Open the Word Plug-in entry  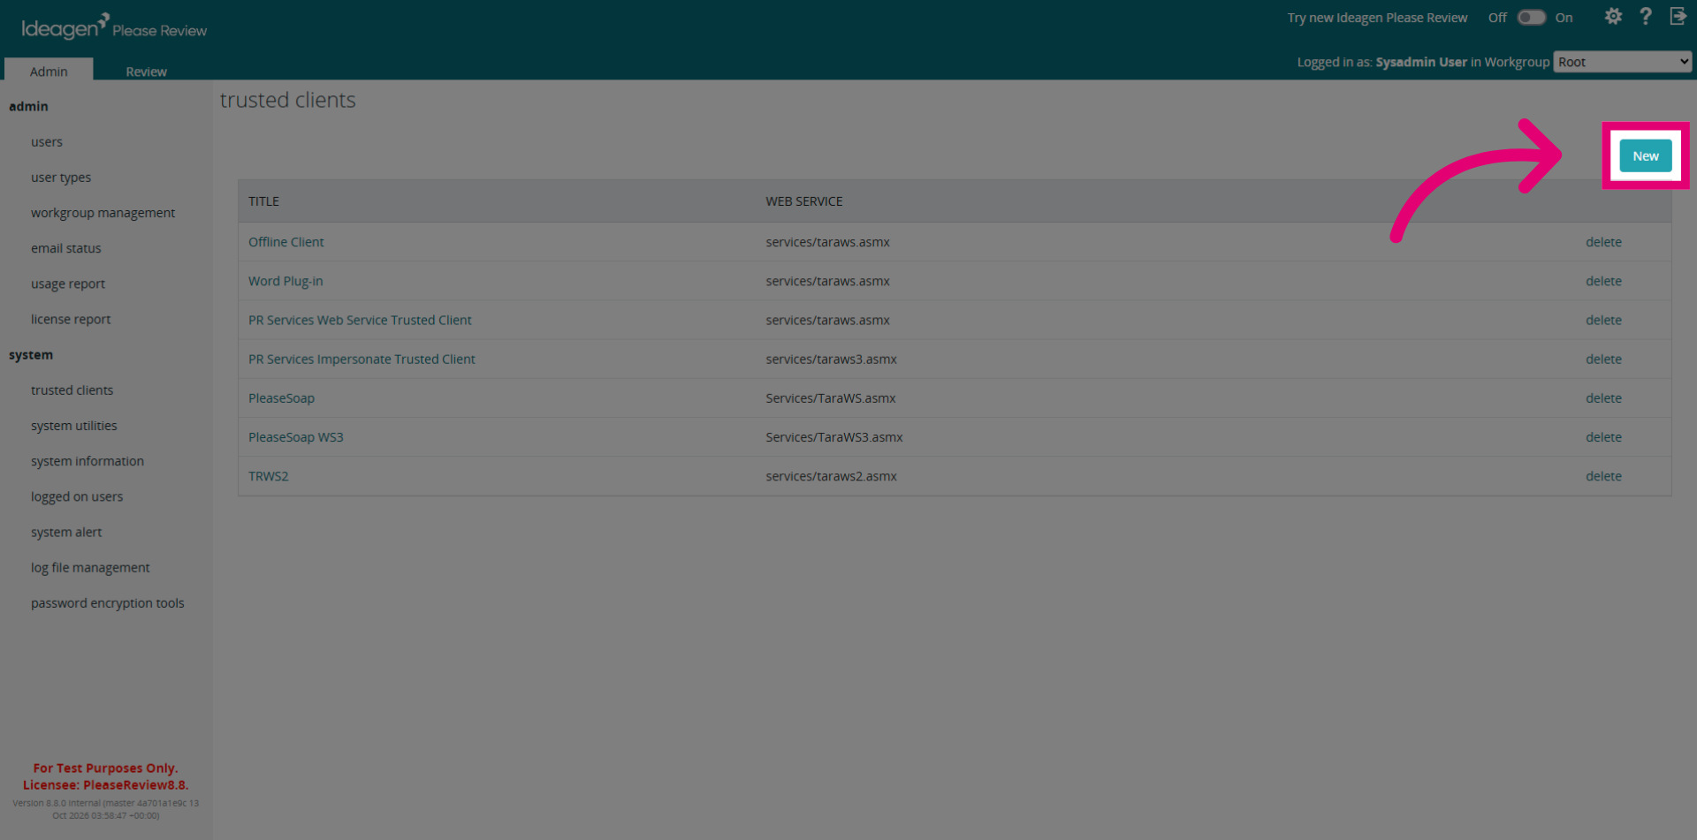(285, 281)
